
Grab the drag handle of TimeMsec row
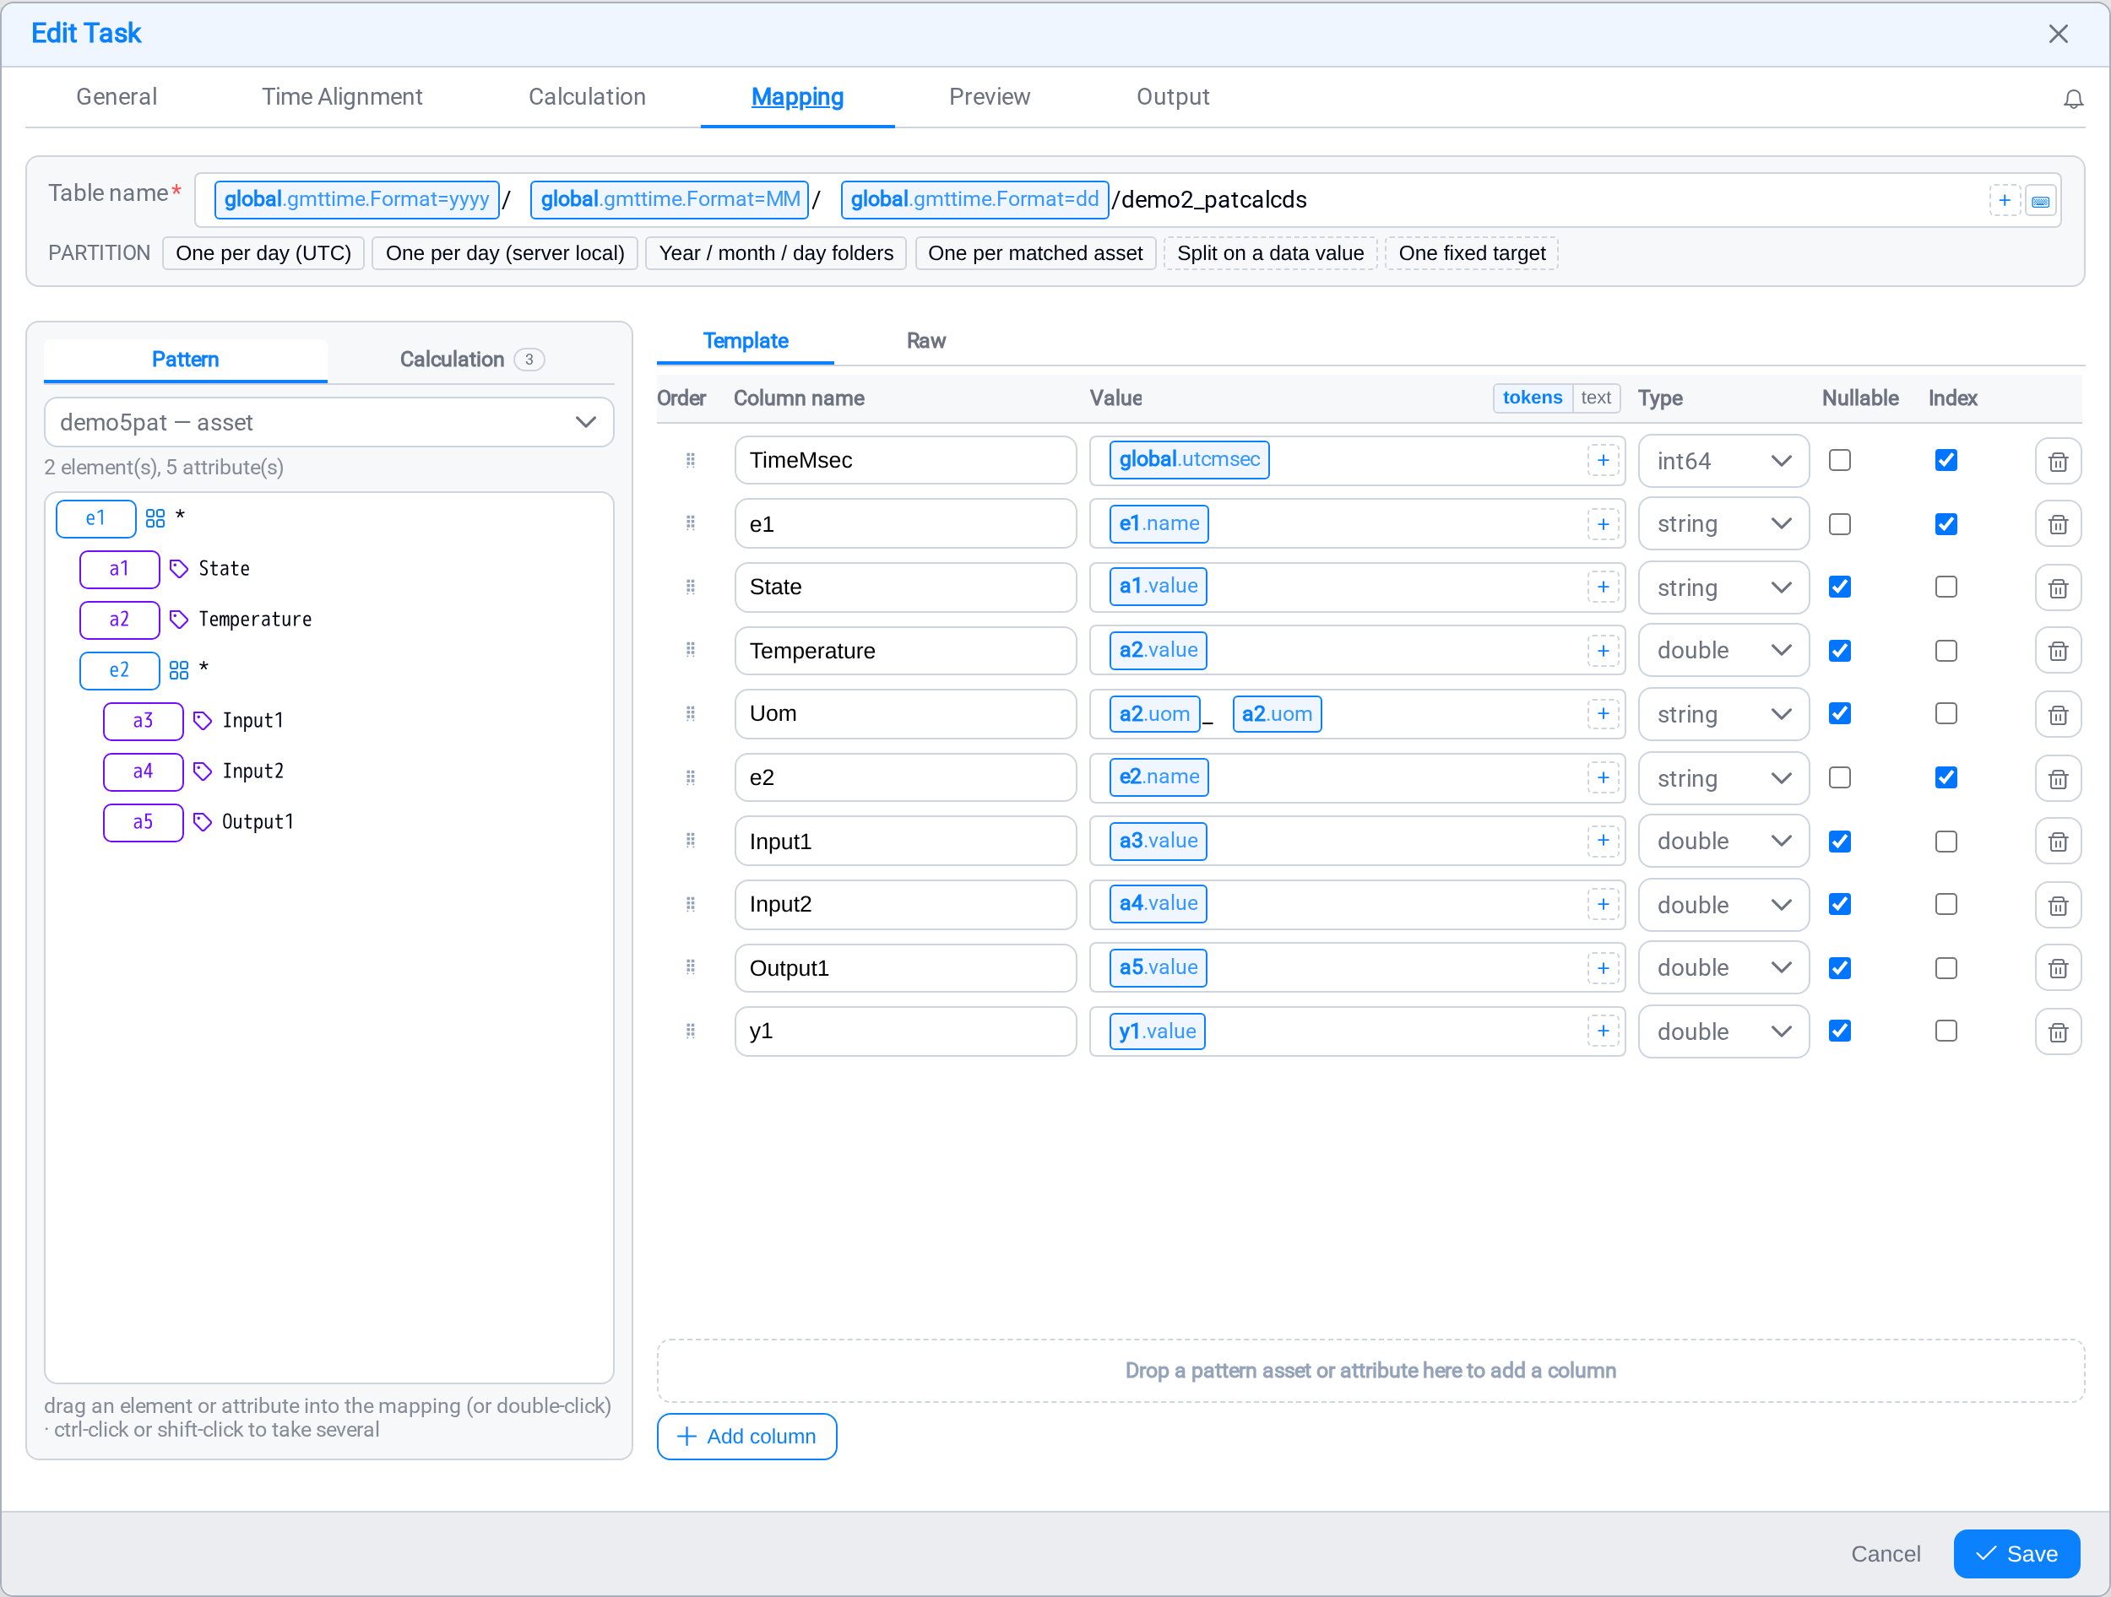690,460
